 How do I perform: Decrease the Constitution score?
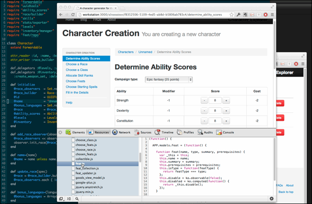(204, 121)
